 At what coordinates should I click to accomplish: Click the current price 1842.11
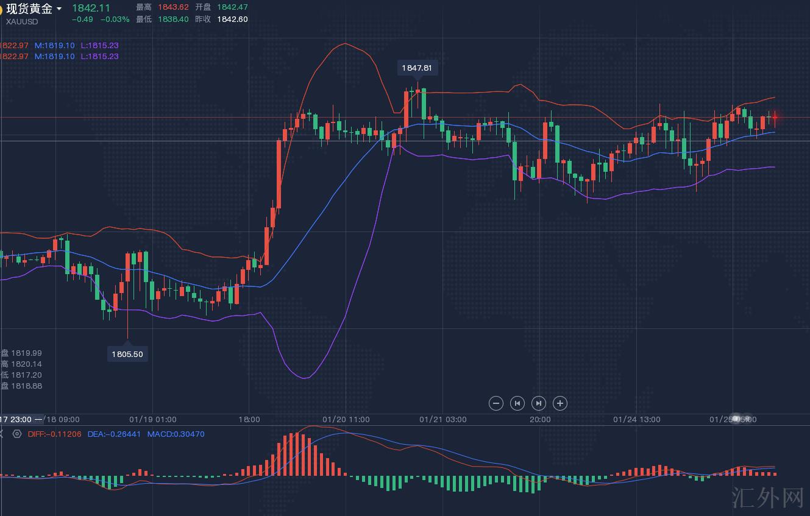coord(91,8)
